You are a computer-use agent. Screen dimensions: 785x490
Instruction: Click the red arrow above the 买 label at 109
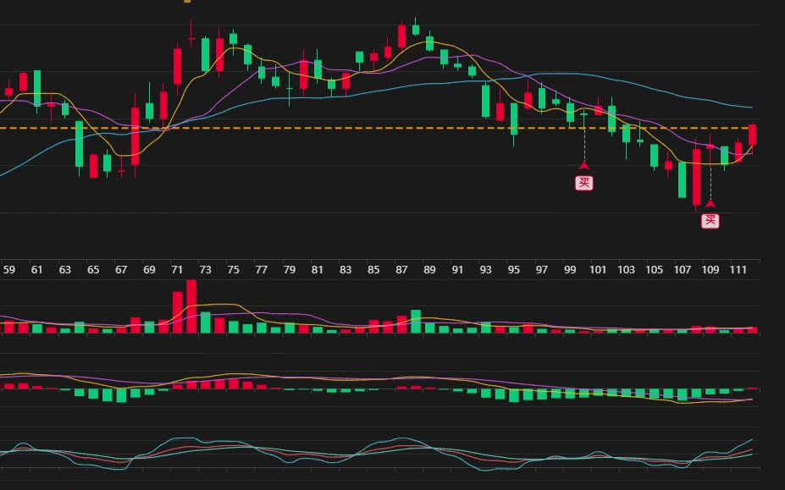coord(710,203)
